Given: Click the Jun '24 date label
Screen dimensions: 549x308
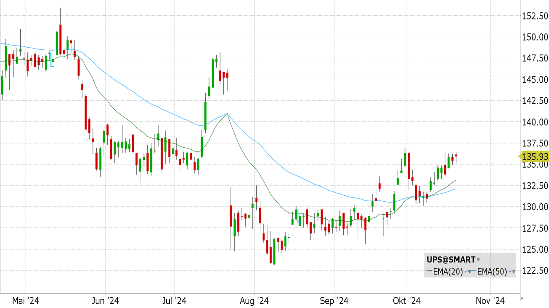Looking at the screenshot, I should coord(105,301).
